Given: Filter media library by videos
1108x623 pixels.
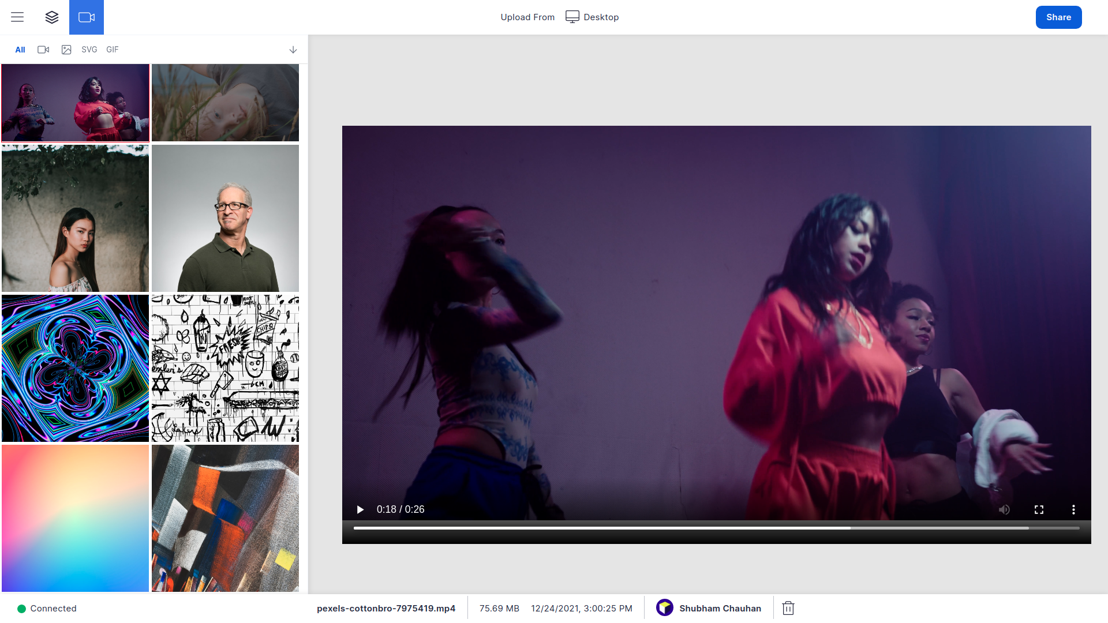Looking at the screenshot, I should click(x=43, y=50).
